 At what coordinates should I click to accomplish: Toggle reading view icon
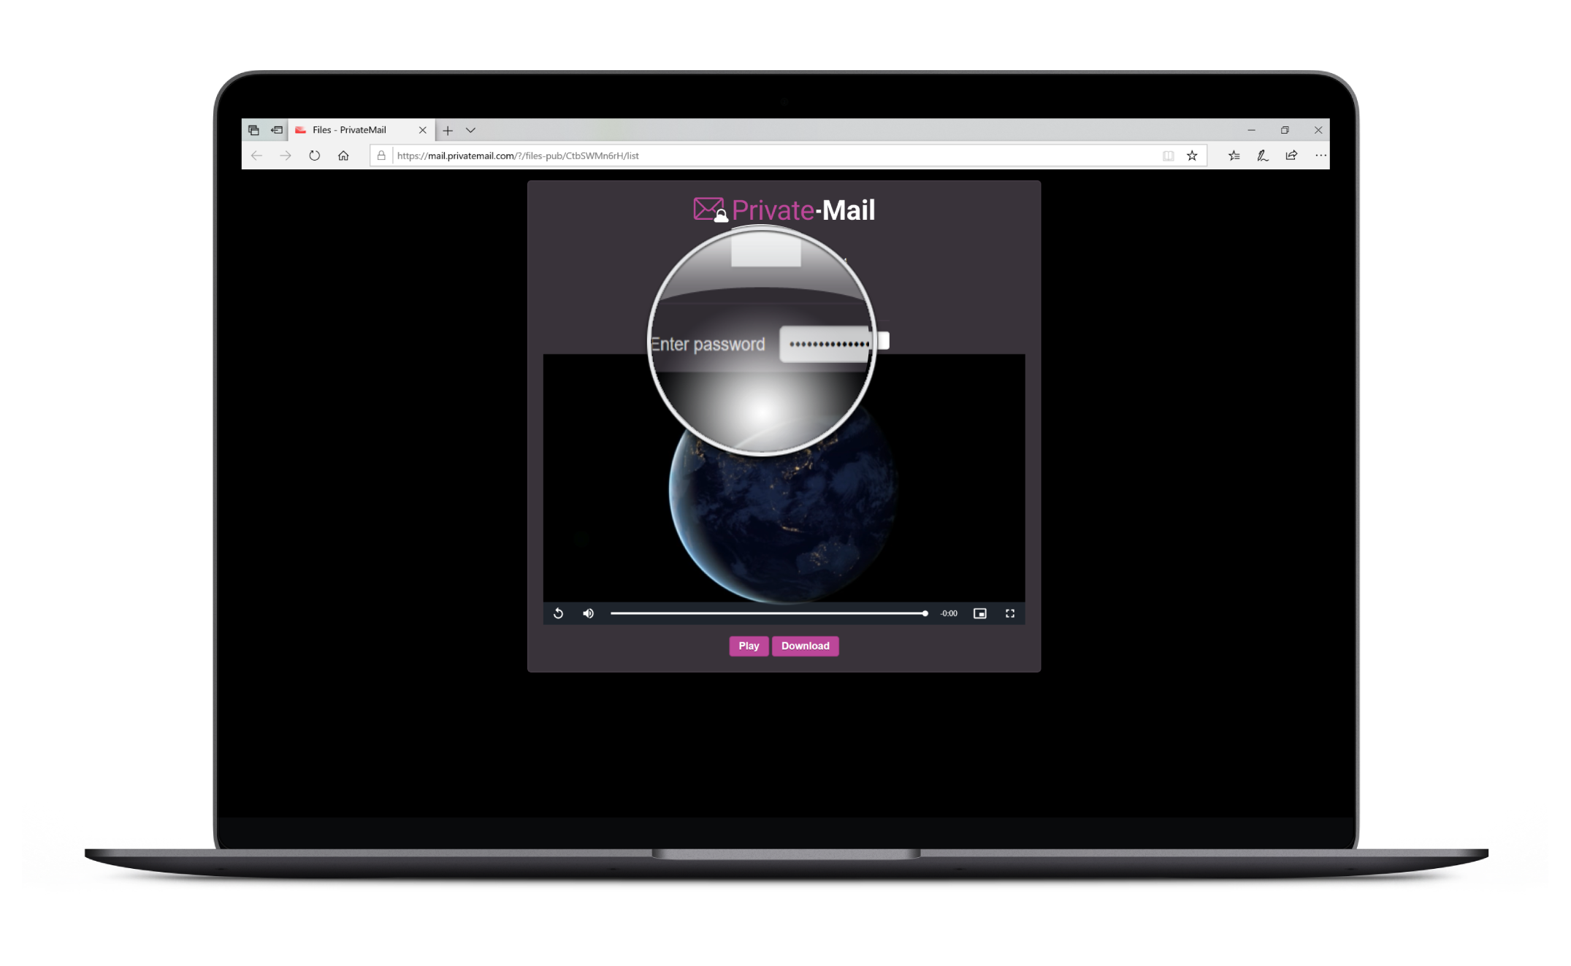click(1169, 156)
